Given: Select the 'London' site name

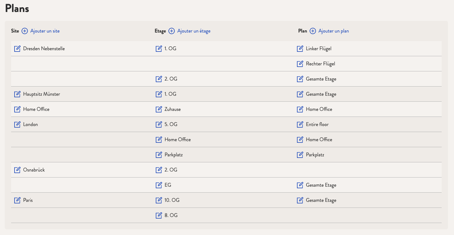Looking at the screenshot, I should point(30,124).
